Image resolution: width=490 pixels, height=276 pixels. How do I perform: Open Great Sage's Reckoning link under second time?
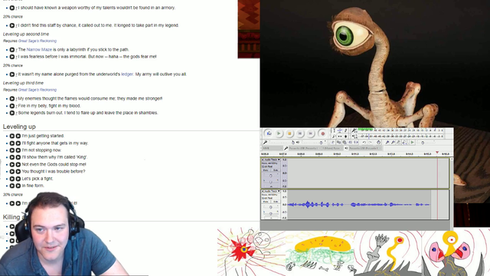click(x=38, y=41)
